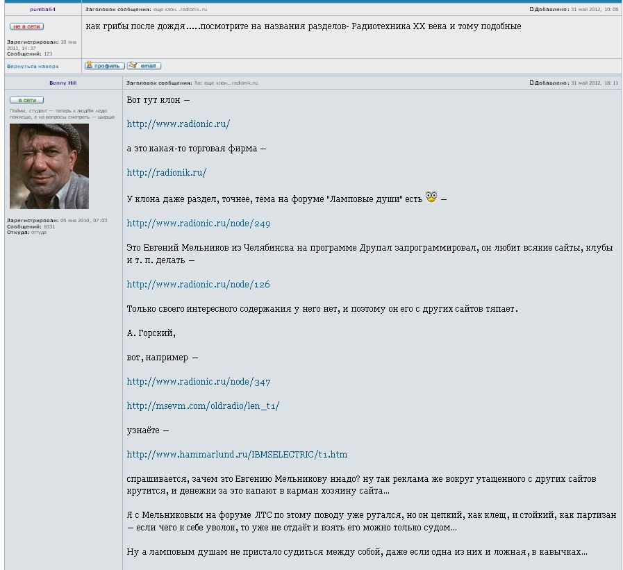
Task: Click the 'в сети' online status badge
Action: pyautogui.click(x=26, y=100)
